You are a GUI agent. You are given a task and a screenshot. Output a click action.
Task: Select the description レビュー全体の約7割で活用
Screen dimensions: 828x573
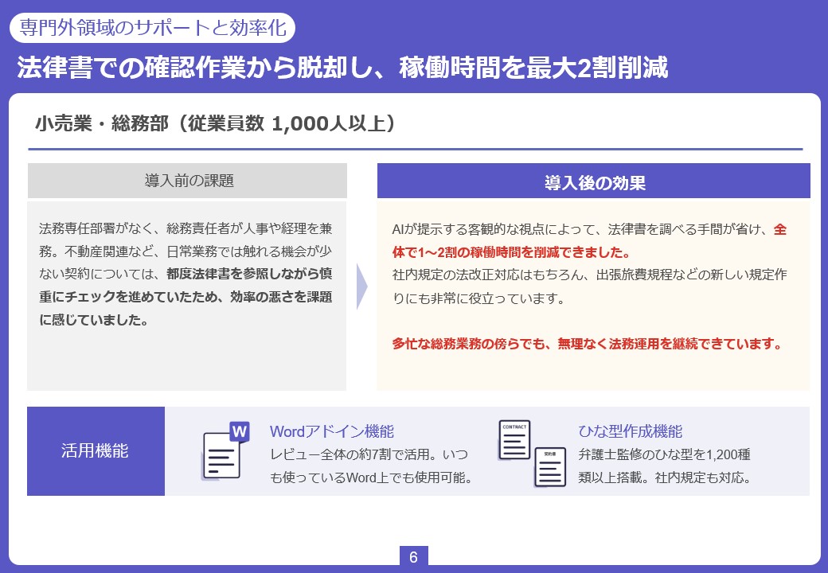click(369, 455)
